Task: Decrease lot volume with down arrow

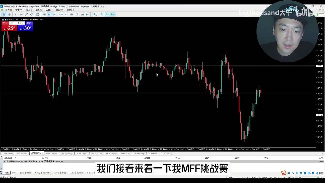Action: [11, 23]
